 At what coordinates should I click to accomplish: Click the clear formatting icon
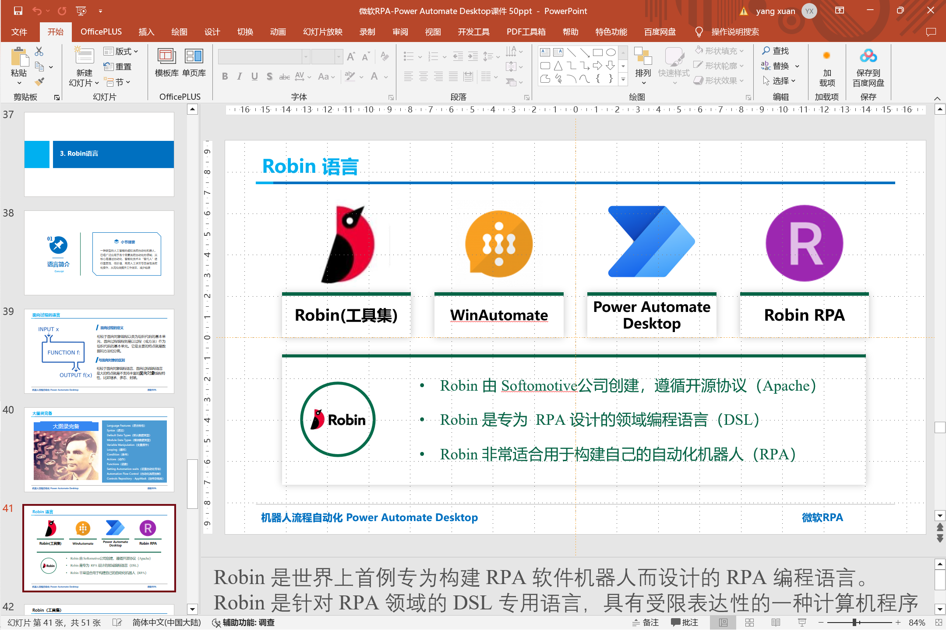point(384,56)
